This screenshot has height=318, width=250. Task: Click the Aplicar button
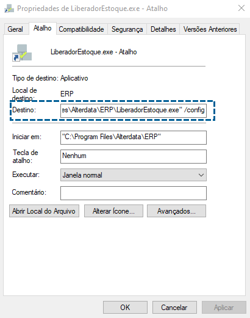[x=224, y=307]
